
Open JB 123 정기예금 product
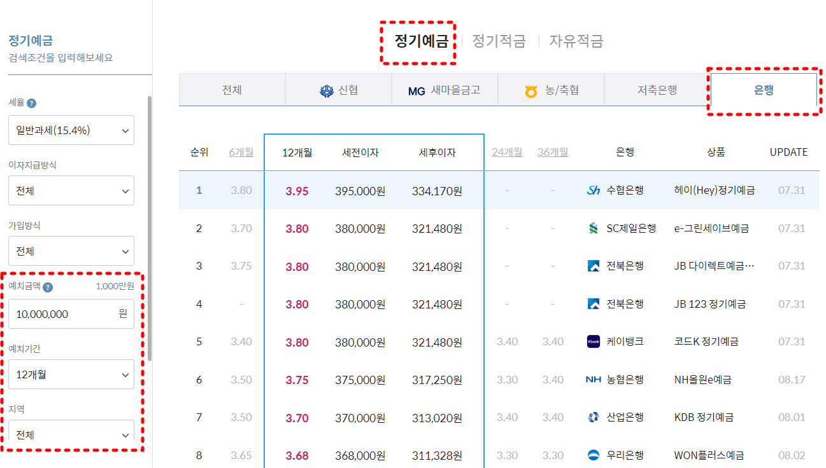709,304
